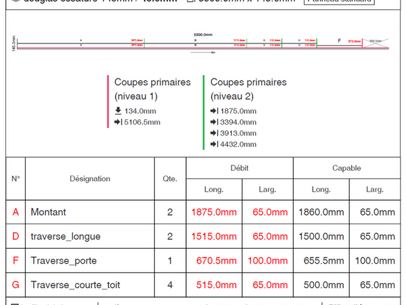Click the "Panneau standard" badge at the top

[338, 2]
